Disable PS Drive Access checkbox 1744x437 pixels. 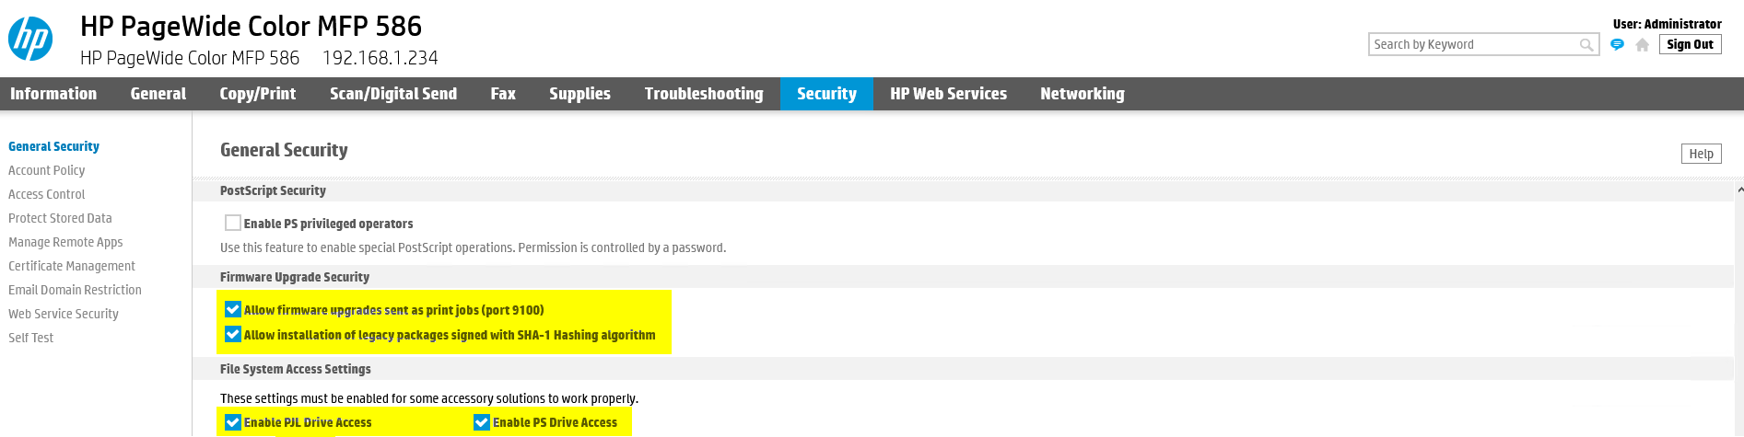(x=481, y=422)
